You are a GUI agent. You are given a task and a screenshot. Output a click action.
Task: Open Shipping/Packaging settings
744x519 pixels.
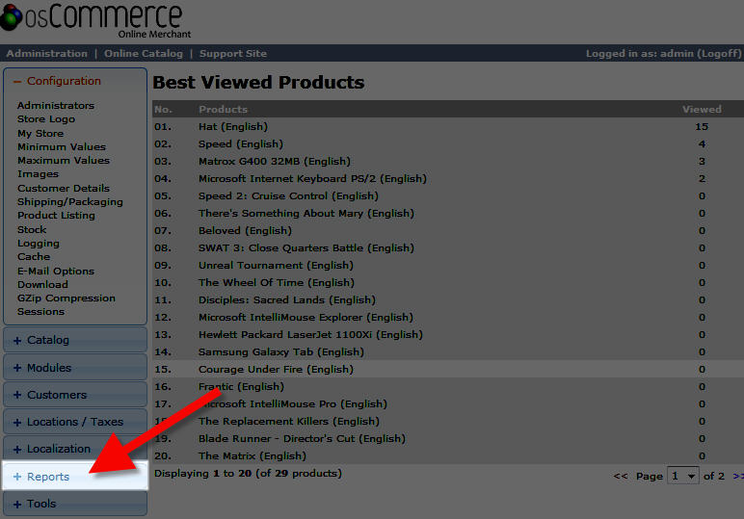tap(69, 202)
